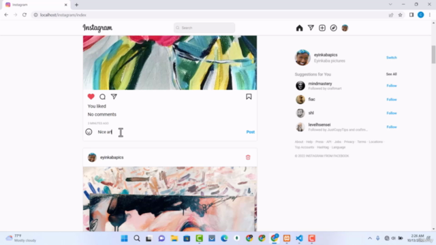Go to Instagram home feed icon

point(299,28)
